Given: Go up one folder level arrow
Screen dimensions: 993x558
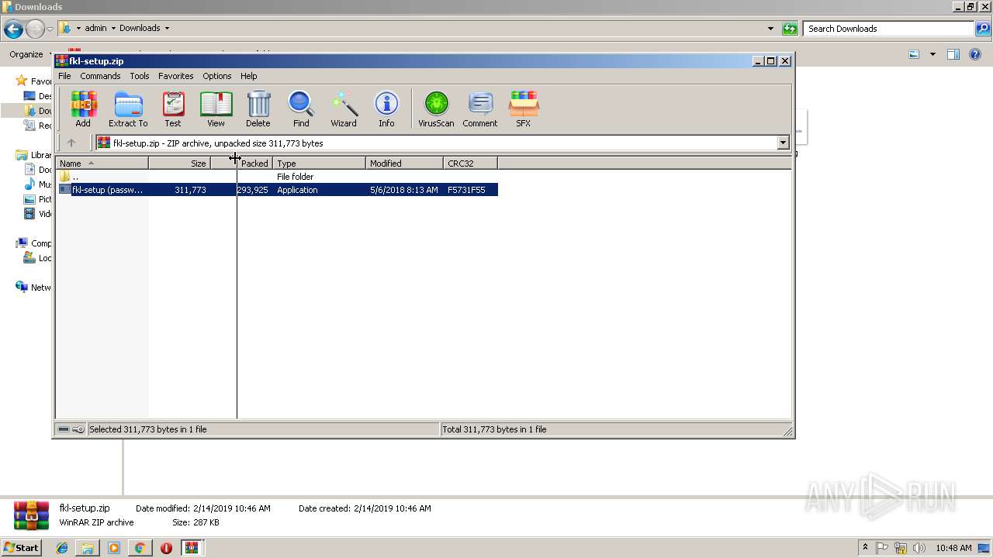Looking at the screenshot, I should pyautogui.click(x=71, y=143).
